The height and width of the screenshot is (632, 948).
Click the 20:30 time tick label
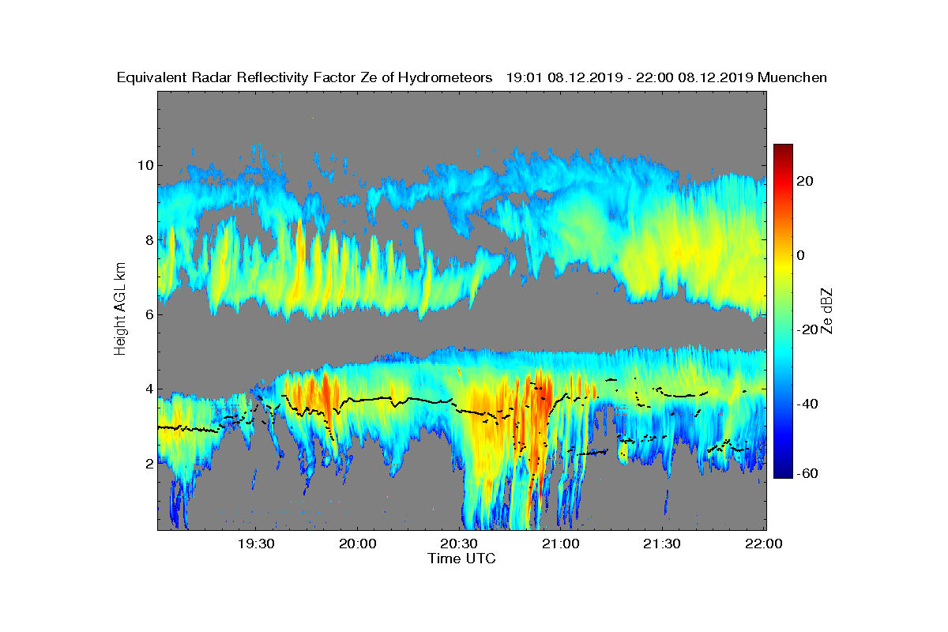459,544
